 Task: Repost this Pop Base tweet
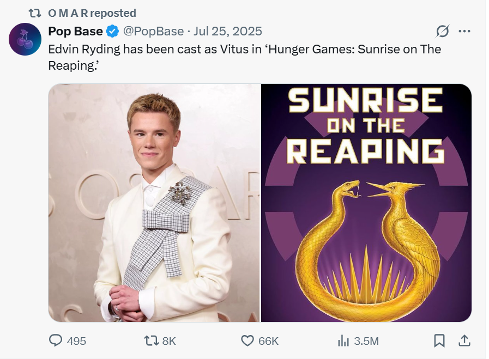150,340
